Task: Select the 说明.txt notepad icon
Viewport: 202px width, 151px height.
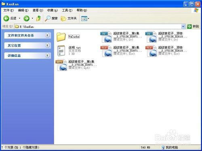Action: pos(61,50)
